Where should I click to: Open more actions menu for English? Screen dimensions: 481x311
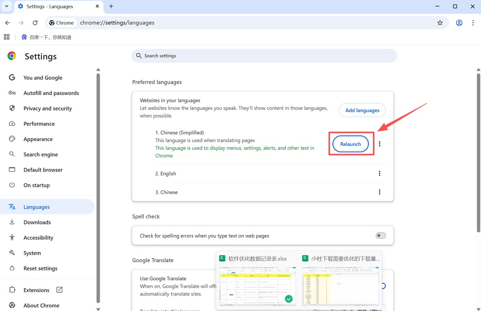[x=380, y=174]
